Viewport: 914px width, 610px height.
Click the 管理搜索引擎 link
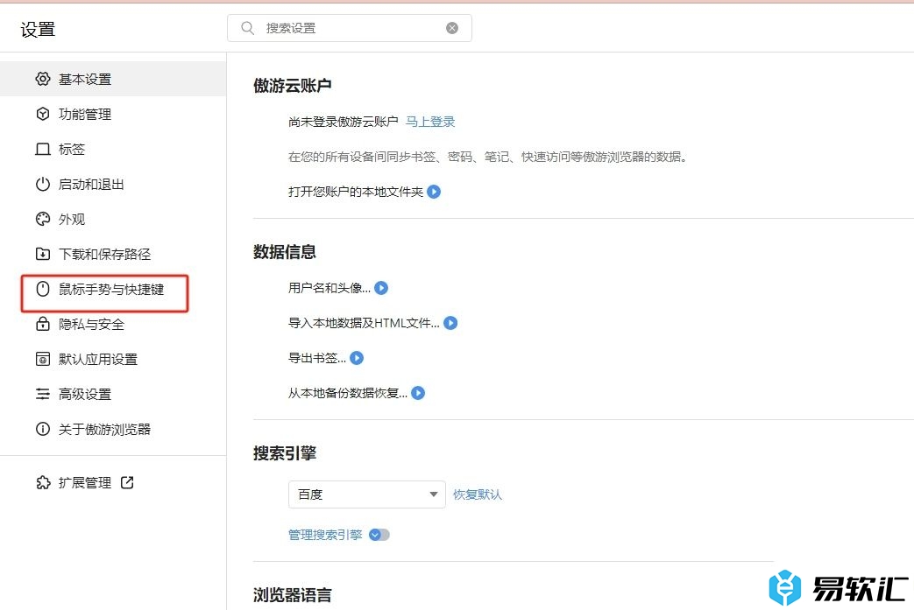[x=325, y=535]
